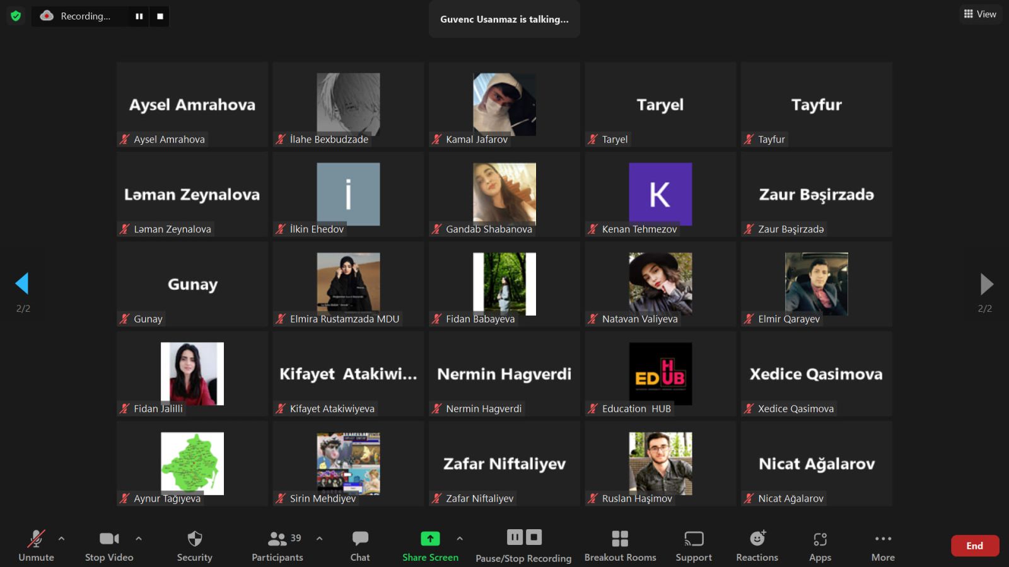Viewport: 1009px width, 567px height.
Task: Expand audio options arrow next to Unmute
Action: tap(61, 539)
